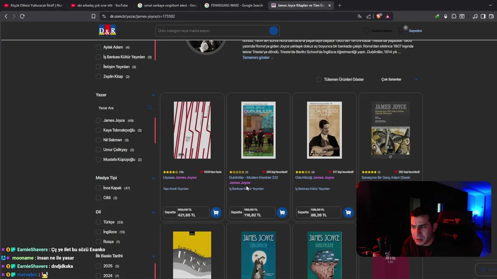Image resolution: width=497 pixels, height=279 pixels.
Task: Check the Zeplin Kitap filter
Action: 98,76
